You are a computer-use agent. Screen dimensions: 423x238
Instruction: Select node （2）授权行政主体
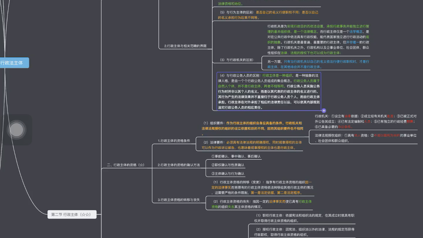pos(304,232)
